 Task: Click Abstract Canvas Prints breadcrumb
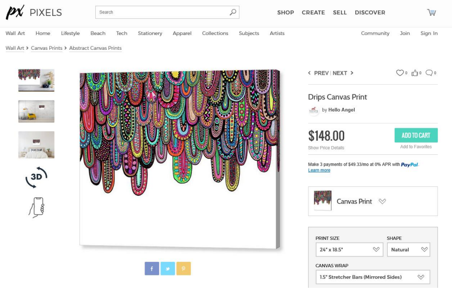95,48
